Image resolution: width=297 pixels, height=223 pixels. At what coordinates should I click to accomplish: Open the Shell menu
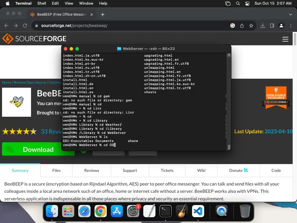click(42, 3)
